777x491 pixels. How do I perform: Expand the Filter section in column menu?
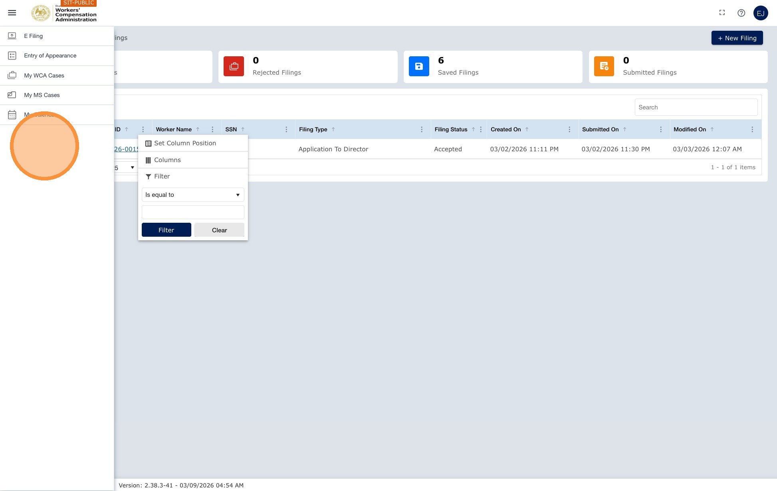(x=193, y=176)
